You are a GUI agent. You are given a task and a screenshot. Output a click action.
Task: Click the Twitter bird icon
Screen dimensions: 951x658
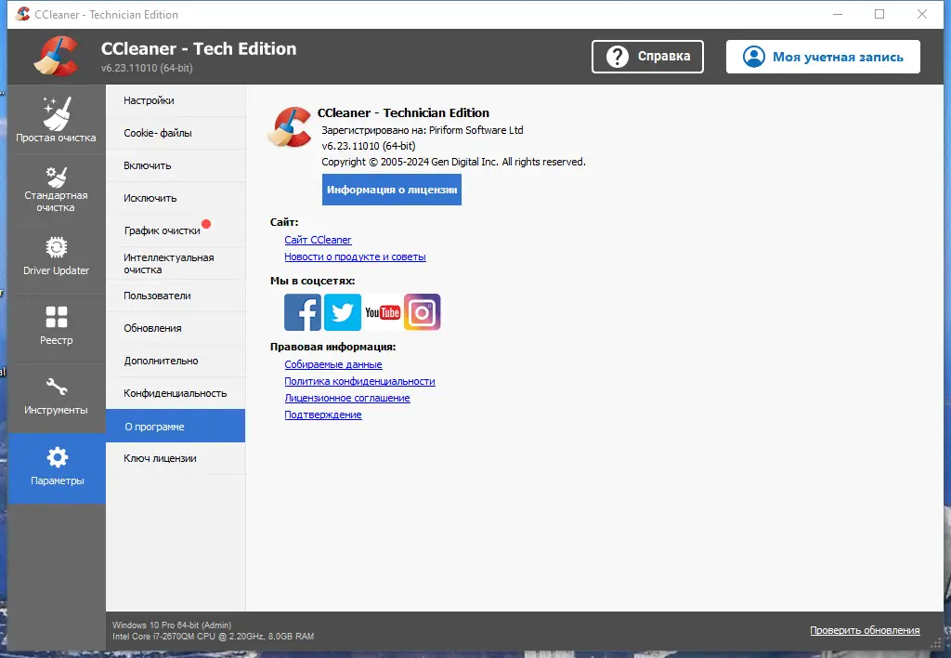click(342, 312)
